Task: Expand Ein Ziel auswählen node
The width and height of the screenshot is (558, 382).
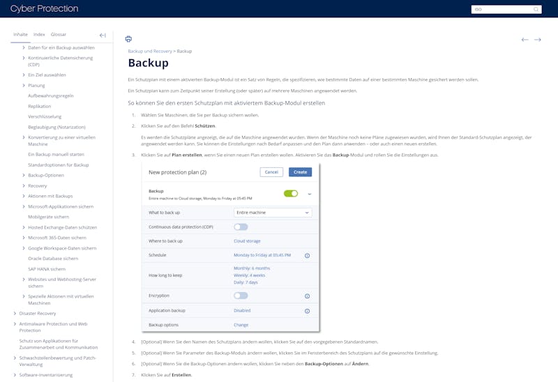Action: (x=24, y=75)
